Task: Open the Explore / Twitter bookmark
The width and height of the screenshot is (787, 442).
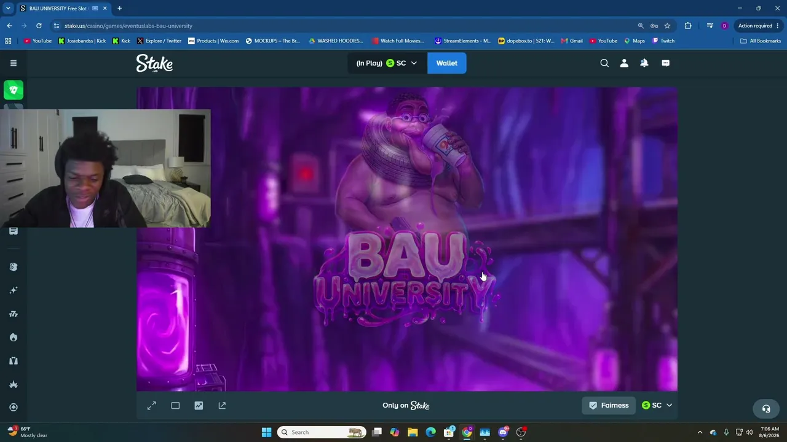Action: [159, 41]
